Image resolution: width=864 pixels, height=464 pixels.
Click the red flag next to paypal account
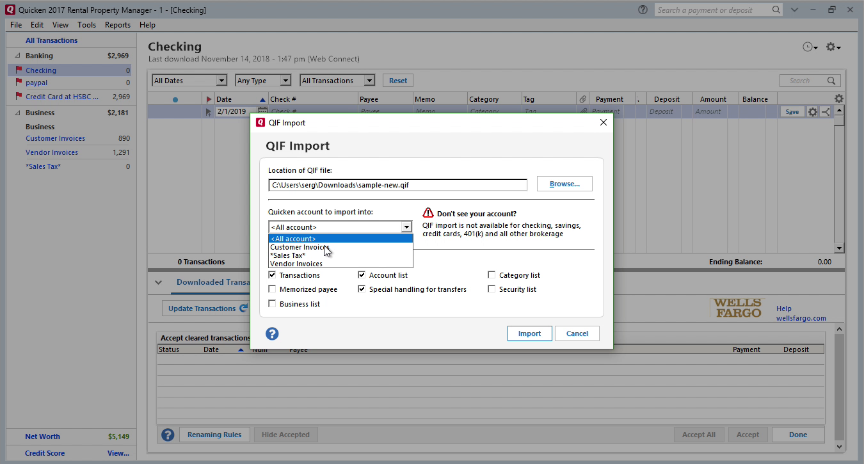click(19, 83)
